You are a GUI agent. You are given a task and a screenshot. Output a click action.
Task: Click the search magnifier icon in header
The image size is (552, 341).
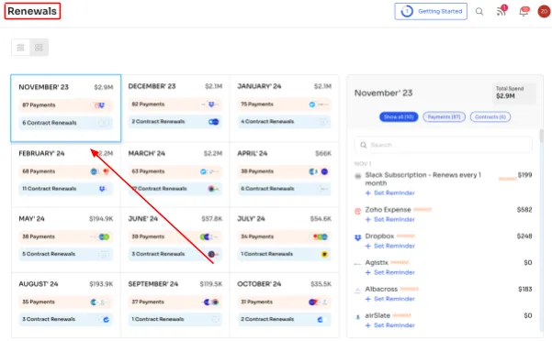479,12
